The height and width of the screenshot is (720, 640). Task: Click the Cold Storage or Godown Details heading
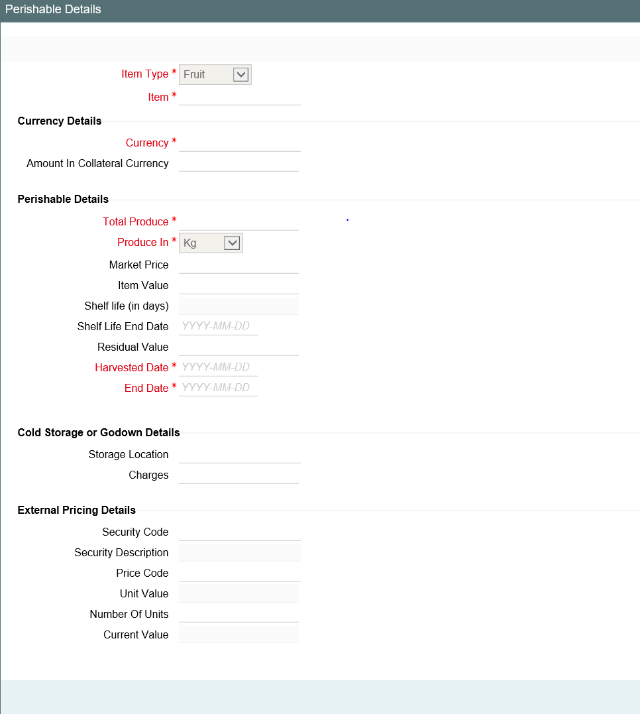99,432
